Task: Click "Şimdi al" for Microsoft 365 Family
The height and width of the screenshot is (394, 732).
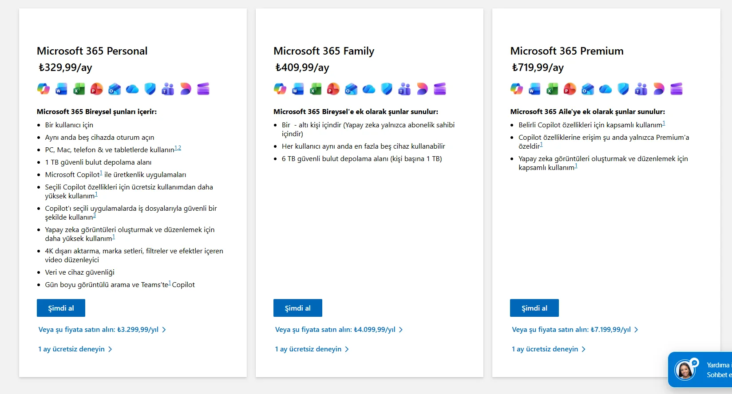Action: point(298,308)
